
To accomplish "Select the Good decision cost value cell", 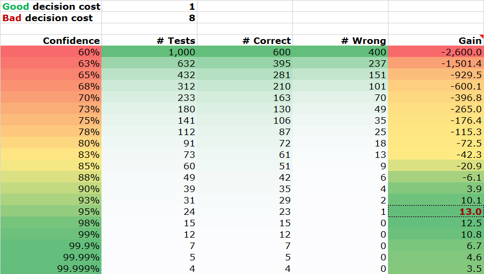I will pos(149,6).
